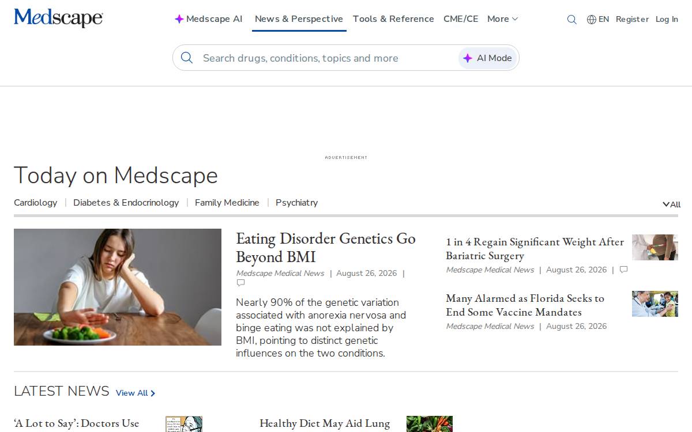Click the 'Today on Medscape' heading
The image size is (692, 432).
pos(116,176)
